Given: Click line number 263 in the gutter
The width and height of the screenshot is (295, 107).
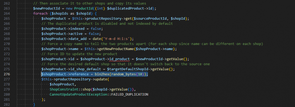Looking at the screenshot, I should coord(6,9).
